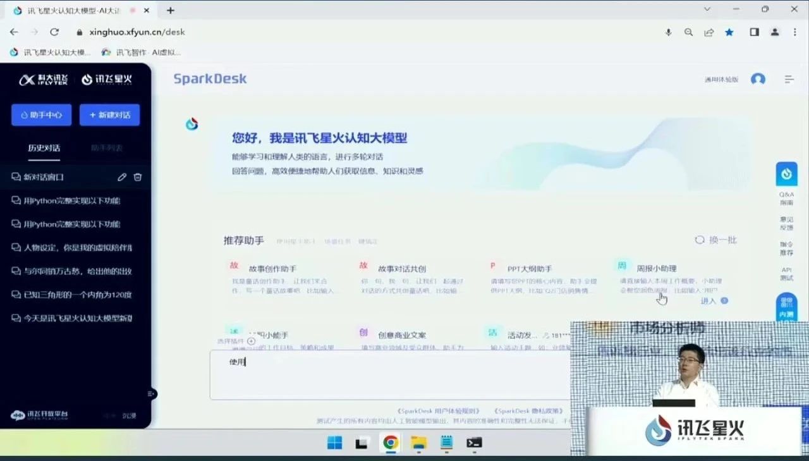Open the 故事创作助手 card

coord(283,278)
